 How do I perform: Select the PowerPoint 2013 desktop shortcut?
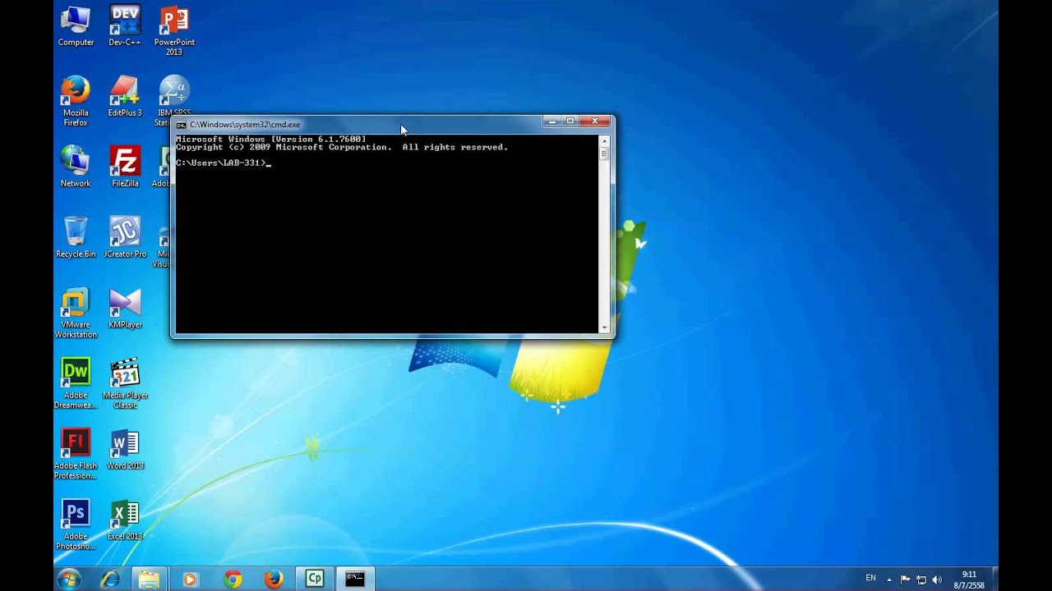point(174,31)
